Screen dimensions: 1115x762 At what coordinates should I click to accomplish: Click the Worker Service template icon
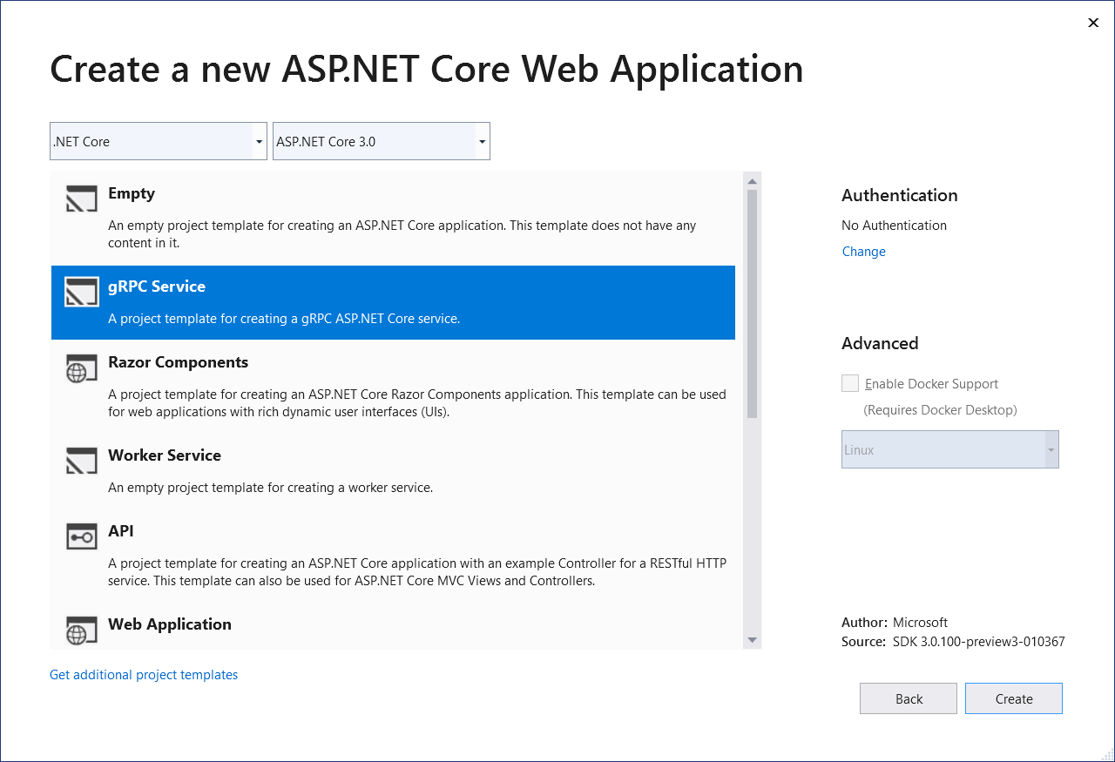(x=82, y=461)
